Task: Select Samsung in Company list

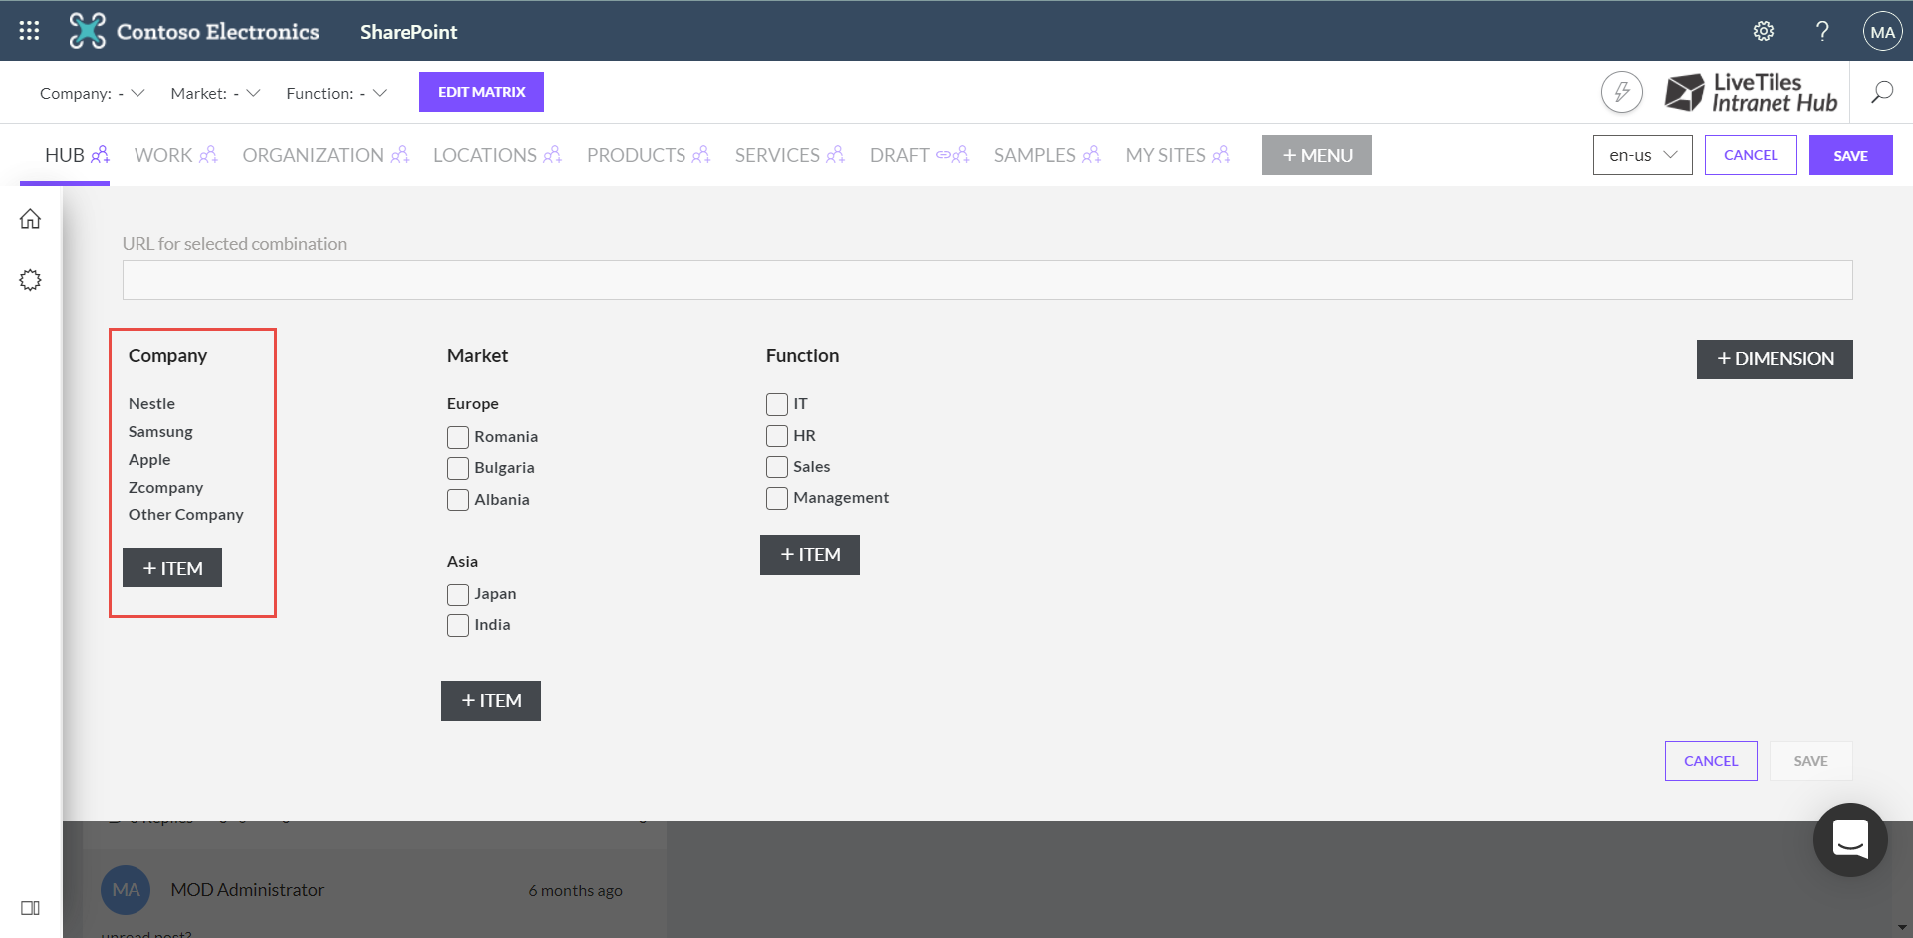Action: [x=160, y=432]
